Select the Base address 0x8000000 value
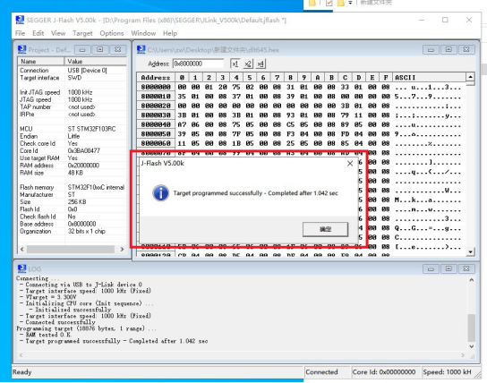 (x=82, y=224)
